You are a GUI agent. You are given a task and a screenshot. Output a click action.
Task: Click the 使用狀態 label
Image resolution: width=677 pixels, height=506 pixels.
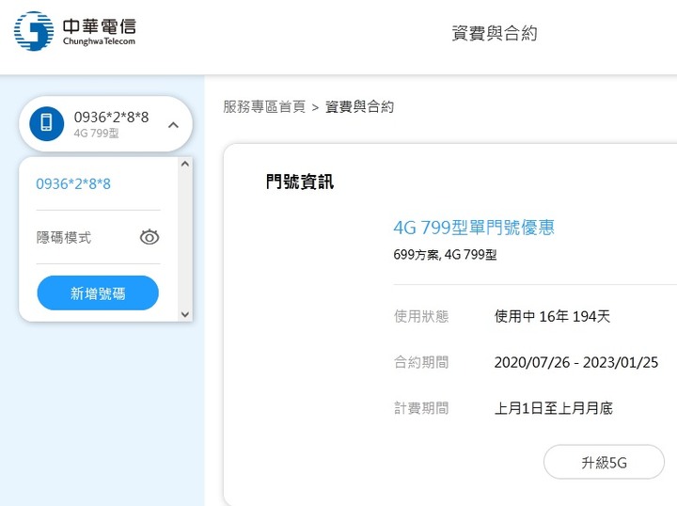[x=421, y=316]
